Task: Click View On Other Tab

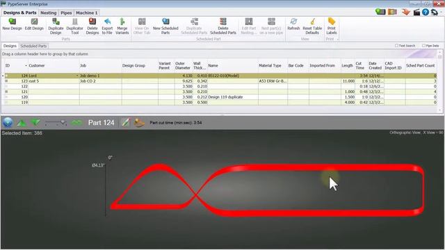Action: coord(142,26)
